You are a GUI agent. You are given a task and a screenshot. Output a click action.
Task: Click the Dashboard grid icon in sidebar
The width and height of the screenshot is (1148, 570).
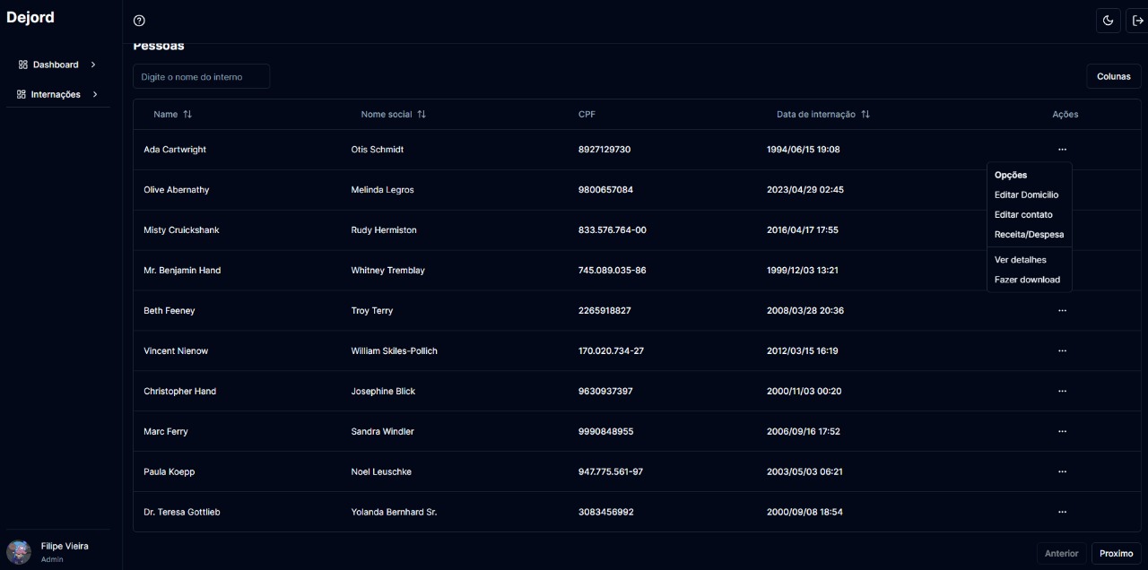(23, 65)
